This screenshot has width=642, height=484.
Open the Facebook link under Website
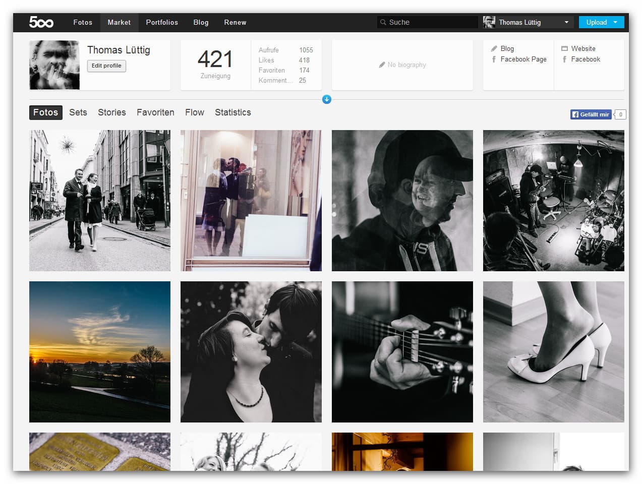pos(585,59)
